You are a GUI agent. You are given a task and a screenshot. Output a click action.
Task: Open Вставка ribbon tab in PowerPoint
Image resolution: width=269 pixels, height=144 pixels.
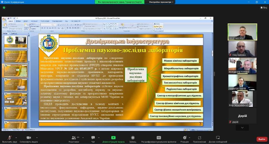point(18,21)
